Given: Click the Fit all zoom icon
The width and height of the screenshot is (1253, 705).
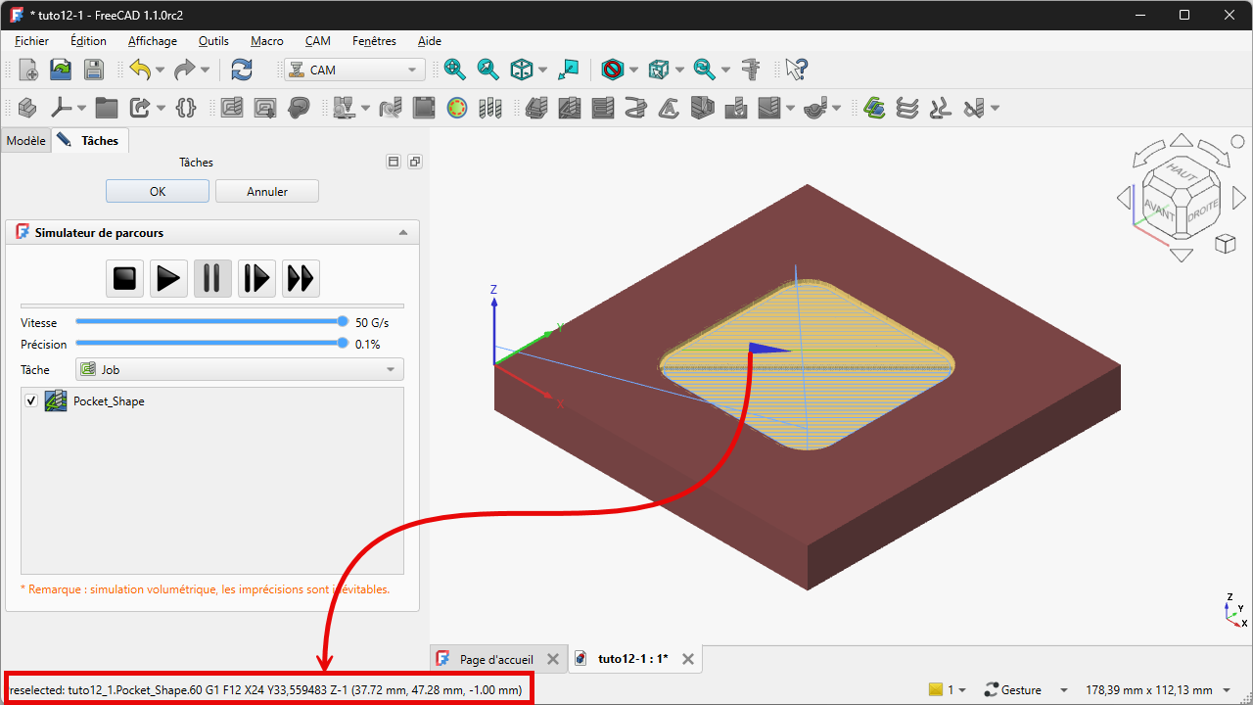Looking at the screenshot, I should [x=454, y=70].
